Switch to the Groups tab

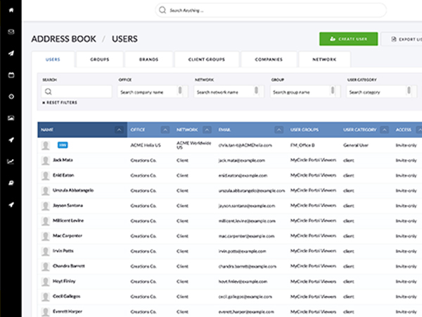[x=100, y=59]
